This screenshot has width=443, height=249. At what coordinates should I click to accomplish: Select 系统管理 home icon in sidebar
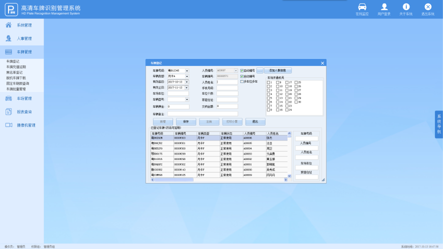coord(8,25)
